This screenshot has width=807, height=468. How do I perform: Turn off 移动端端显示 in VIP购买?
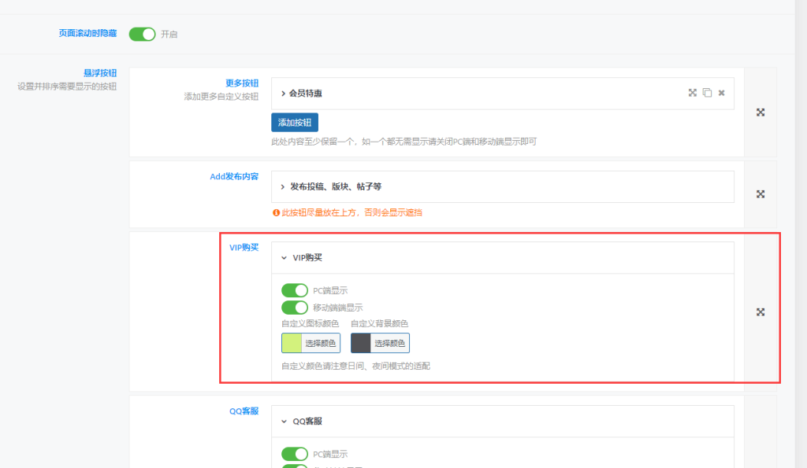tap(295, 308)
